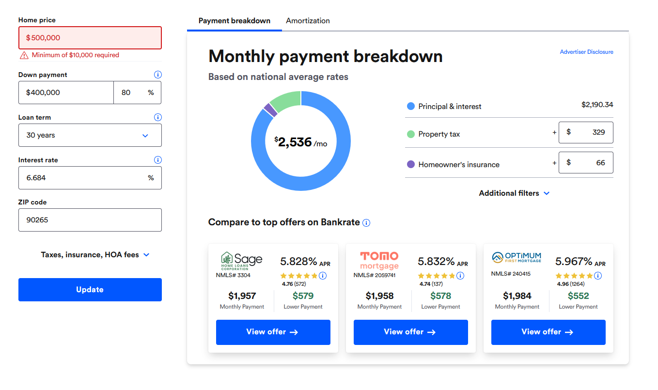Viewport: 658px width, 390px height.
Task: Click the $552 Lower Payment amount
Action: tap(578, 296)
